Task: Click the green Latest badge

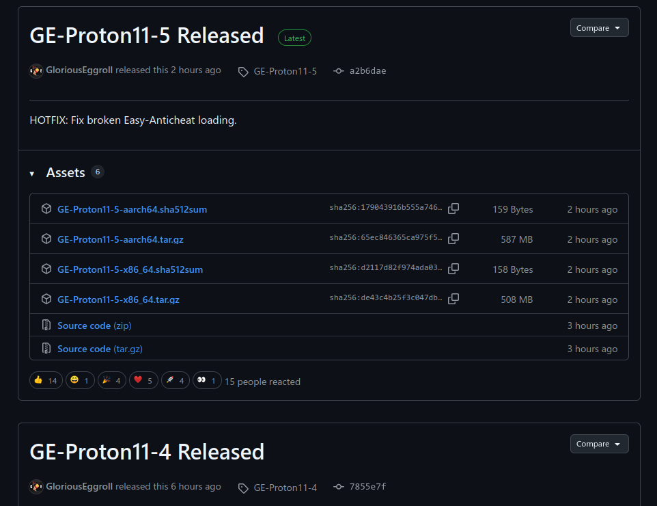Action: 294,38
